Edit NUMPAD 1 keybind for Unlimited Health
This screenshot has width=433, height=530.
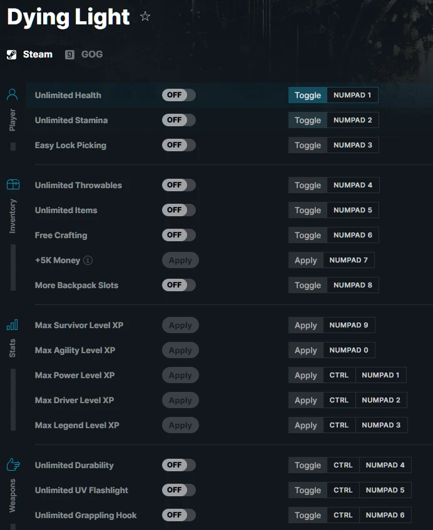click(x=352, y=95)
